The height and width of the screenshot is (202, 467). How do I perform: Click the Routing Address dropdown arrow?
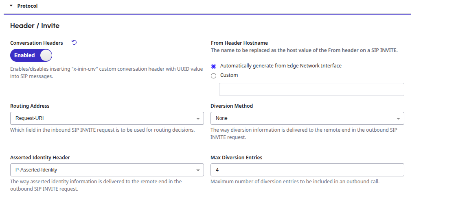point(198,119)
